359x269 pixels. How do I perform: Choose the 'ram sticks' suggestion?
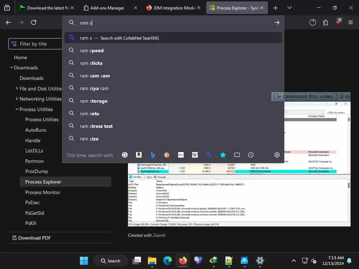click(173, 63)
